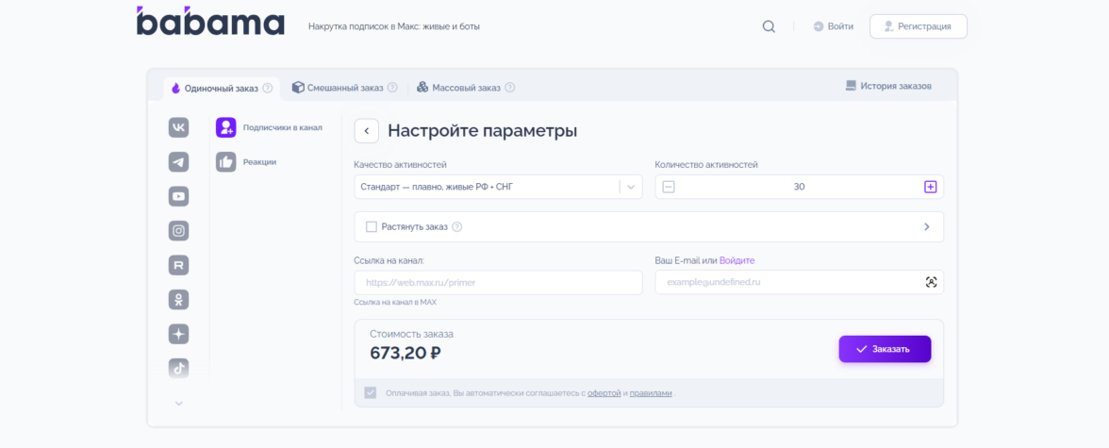The width and height of the screenshot is (1109, 448).
Task: Click the back arrow button
Action: [x=366, y=131]
